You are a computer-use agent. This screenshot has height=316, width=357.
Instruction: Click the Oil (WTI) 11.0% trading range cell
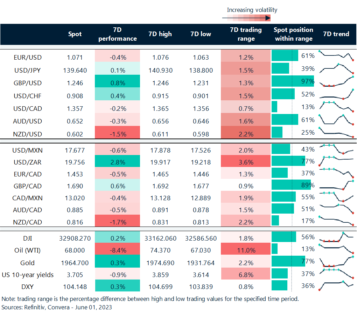[x=246, y=251]
